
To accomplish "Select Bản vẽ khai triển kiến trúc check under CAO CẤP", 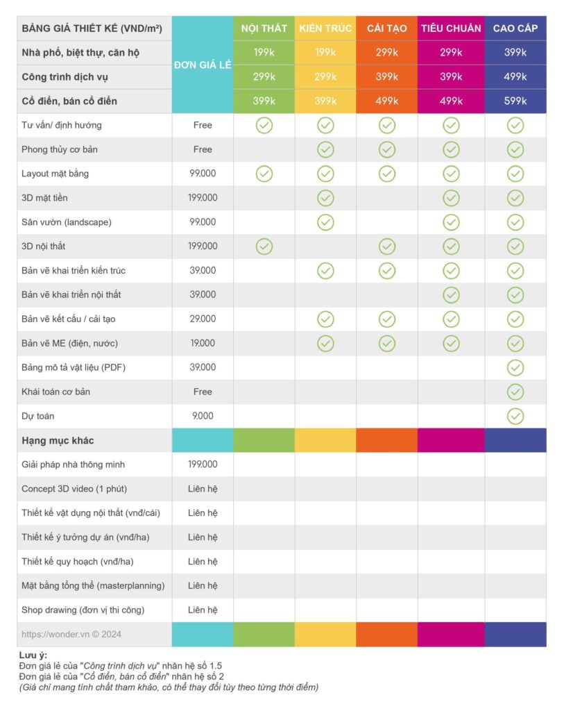I will coord(515,271).
